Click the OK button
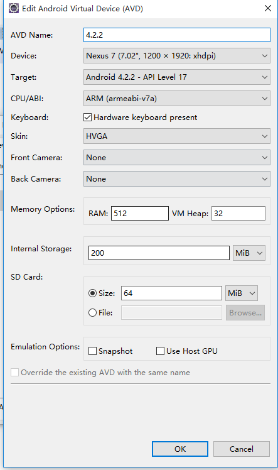 pos(180,449)
